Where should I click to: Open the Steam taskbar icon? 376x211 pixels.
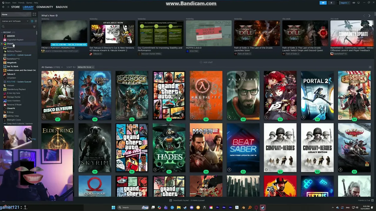coord(263,207)
